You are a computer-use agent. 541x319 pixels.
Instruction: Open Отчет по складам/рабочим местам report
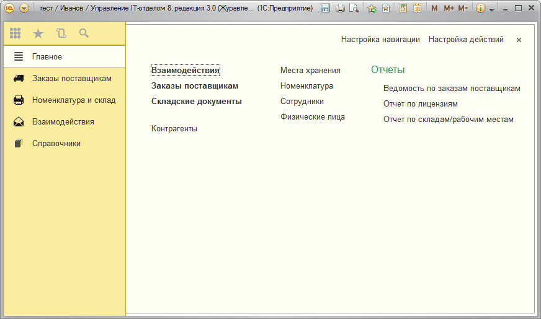click(x=448, y=119)
